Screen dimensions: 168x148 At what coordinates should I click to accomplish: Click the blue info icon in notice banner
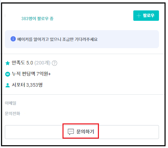[x=13, y=39]
